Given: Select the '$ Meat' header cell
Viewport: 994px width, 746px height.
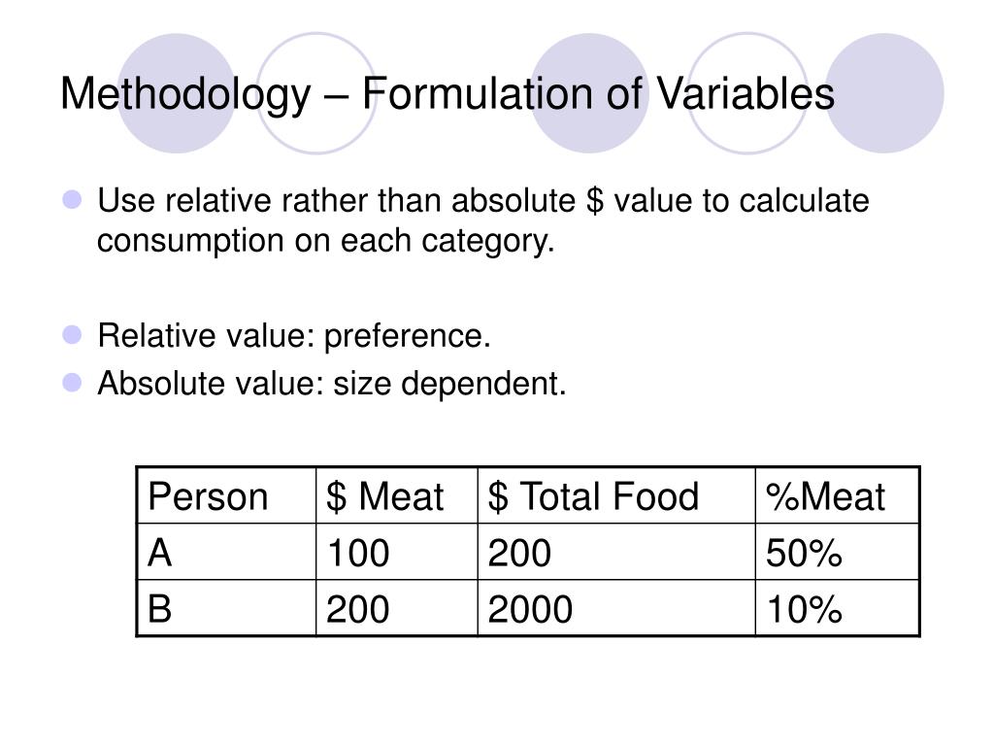Looking at the screenshot, I should [397, 495].
